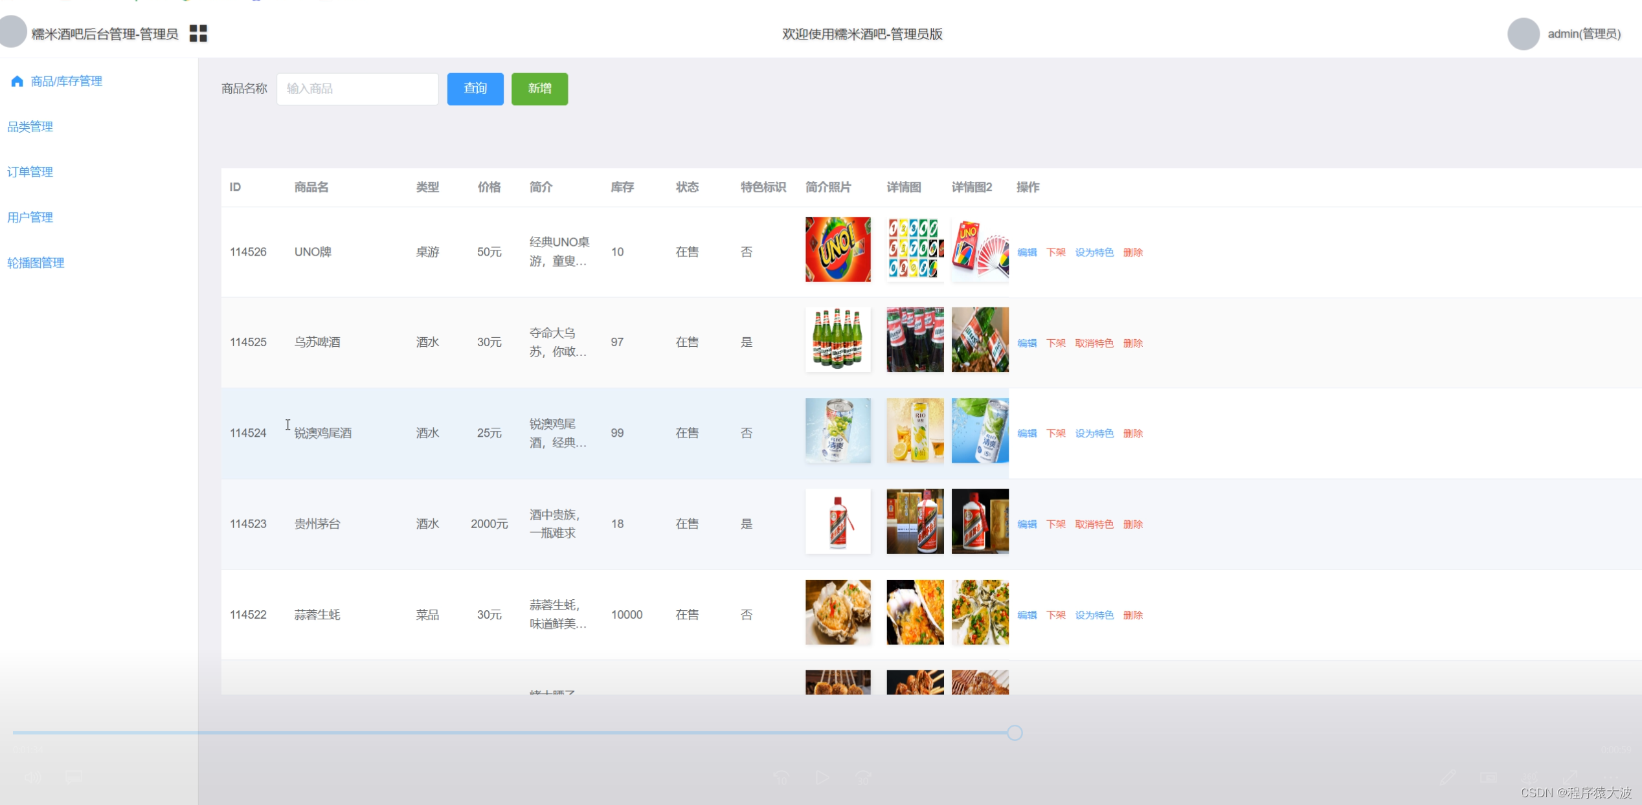
Task: Click 删除 for 贵州茅台
Action: [1133, 524]
